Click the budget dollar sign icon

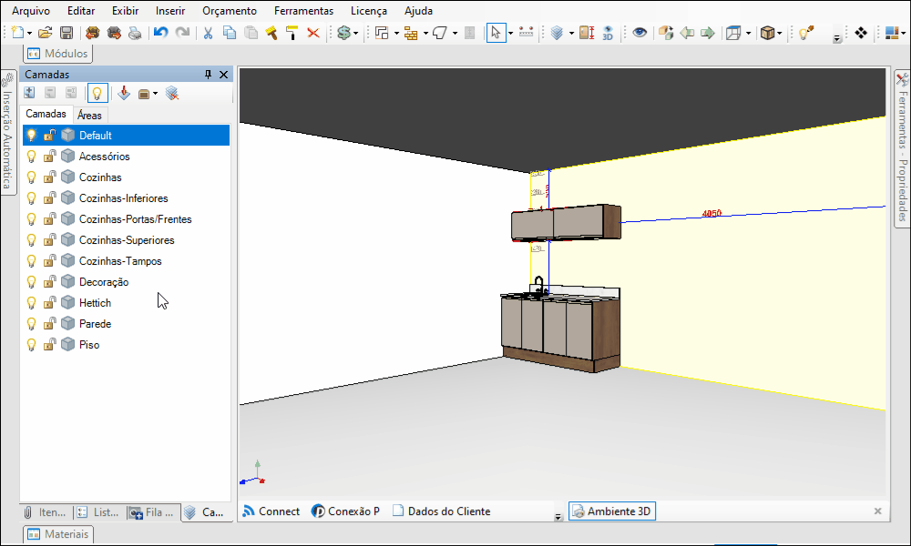tap(344, 33)
